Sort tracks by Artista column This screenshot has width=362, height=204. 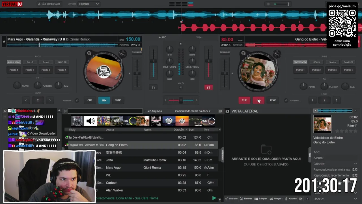[110, 129]
